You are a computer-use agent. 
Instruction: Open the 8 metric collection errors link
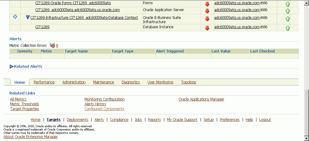[x=57, y=46]
